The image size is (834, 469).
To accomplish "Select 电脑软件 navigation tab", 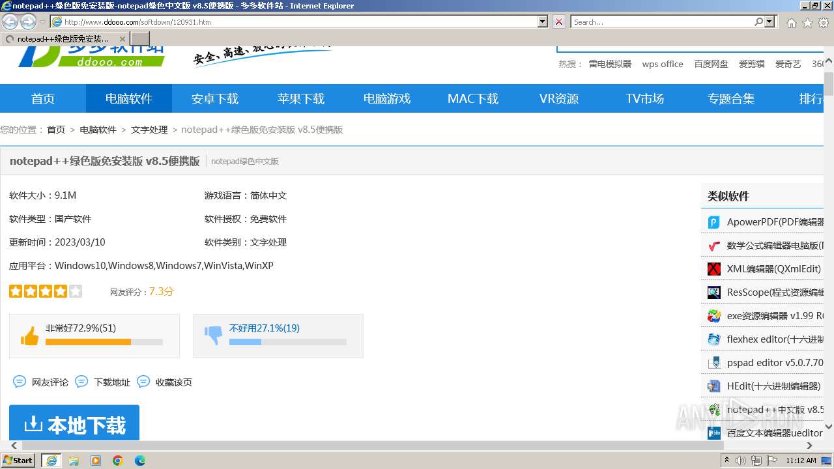I will point(129,98).
